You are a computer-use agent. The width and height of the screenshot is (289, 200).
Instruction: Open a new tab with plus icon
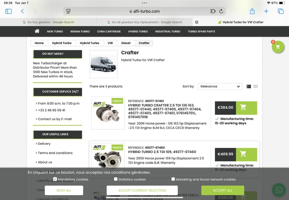(x=266, y=11)
